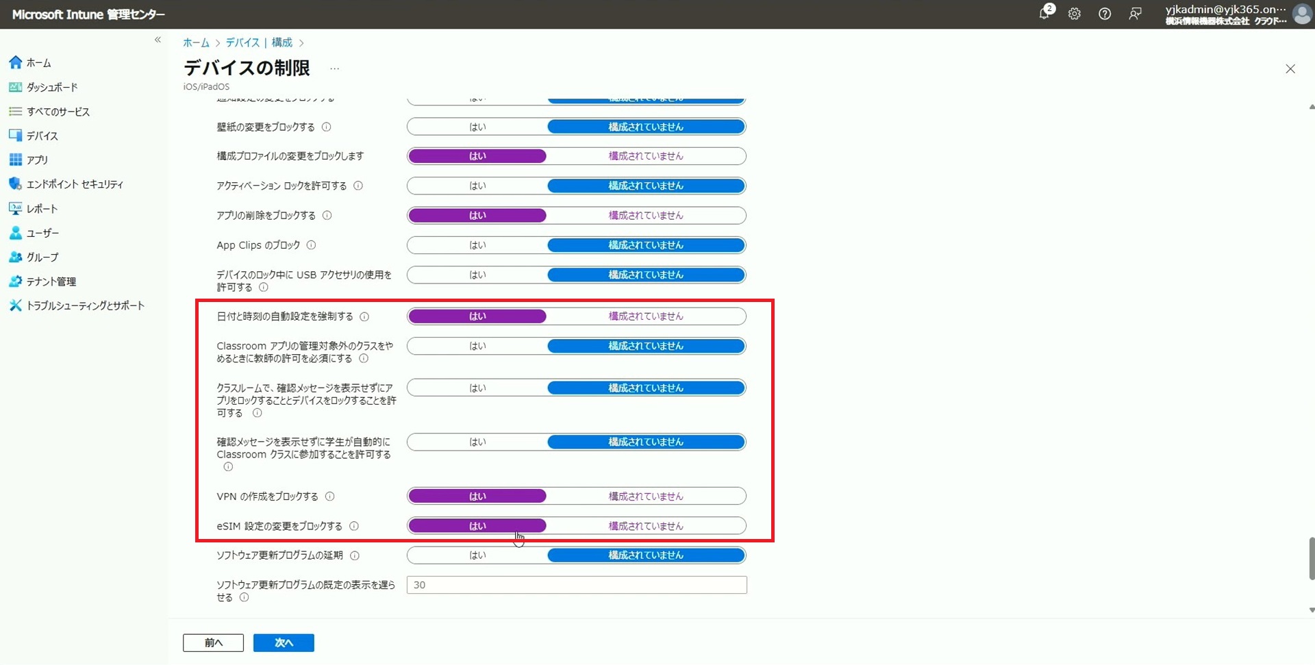Collapse the left navigation sidebar
Image resolution: width=1315 pixels, height=665 pixels.
click(158, 40)
